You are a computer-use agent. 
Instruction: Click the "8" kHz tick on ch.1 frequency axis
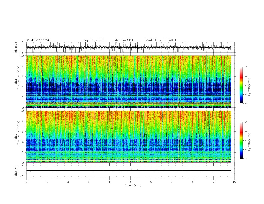pos(23,66)
